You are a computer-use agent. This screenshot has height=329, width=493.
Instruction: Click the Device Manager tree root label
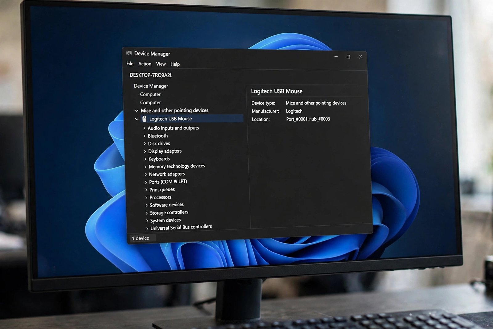click(151, 86)
